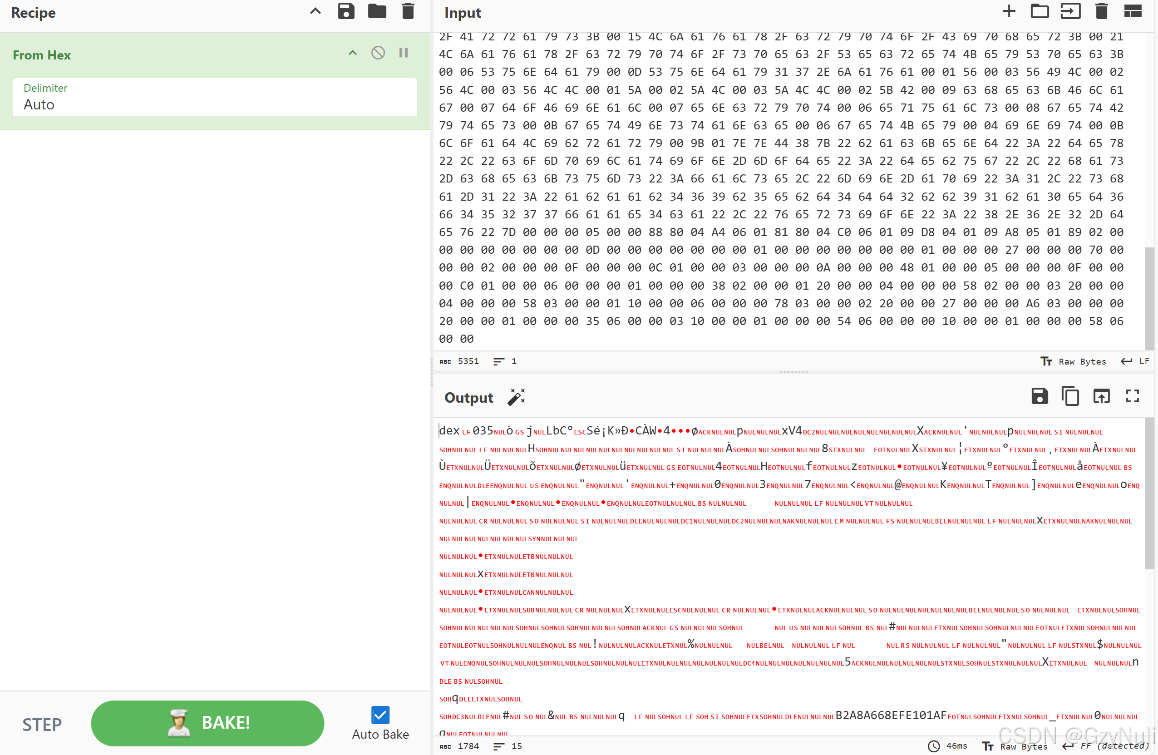1158x755 pixels.
Task: Open a file as input
Action: coord(1070,11)
